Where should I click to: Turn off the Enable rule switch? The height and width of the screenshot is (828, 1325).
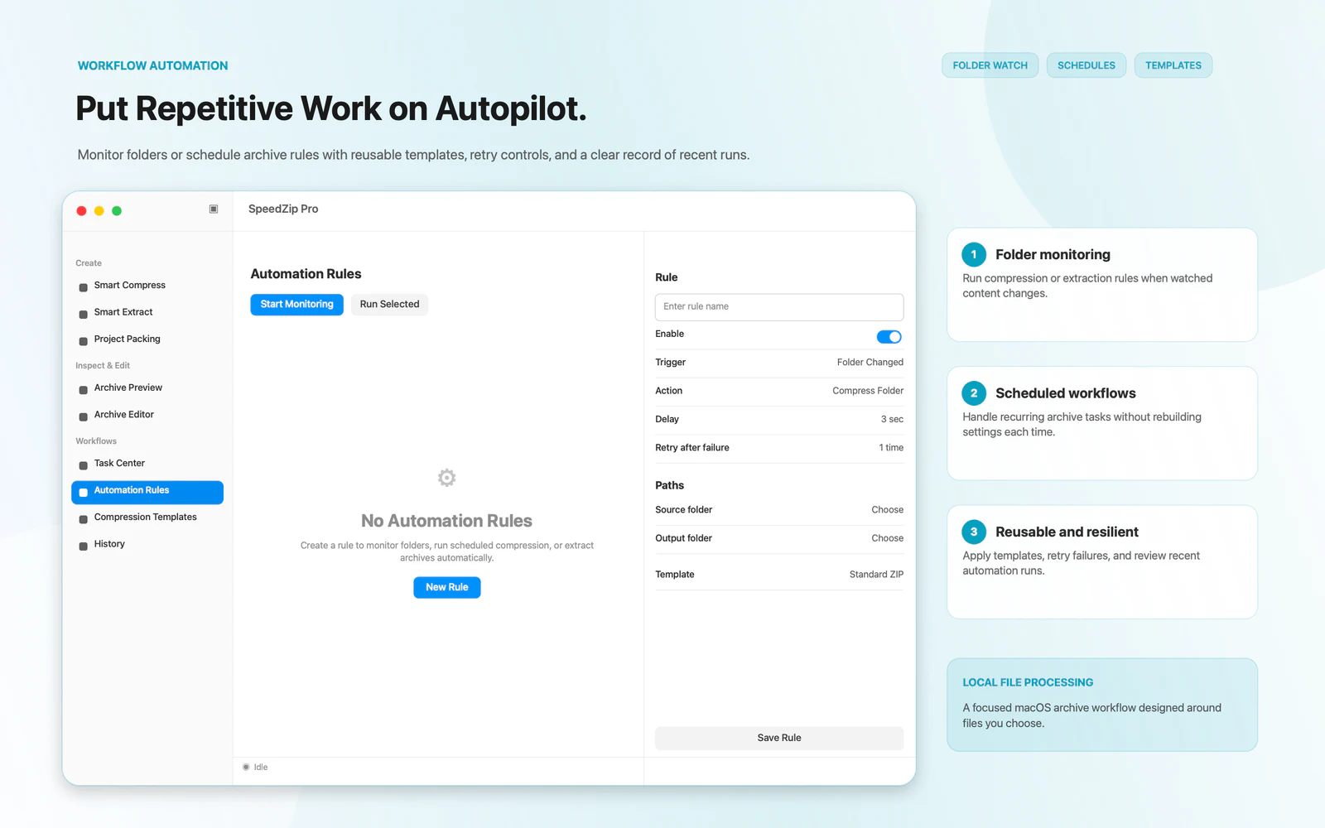point(889,336)
